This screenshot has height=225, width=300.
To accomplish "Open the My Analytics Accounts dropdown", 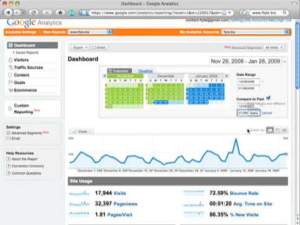I will (x=256, y=32).
